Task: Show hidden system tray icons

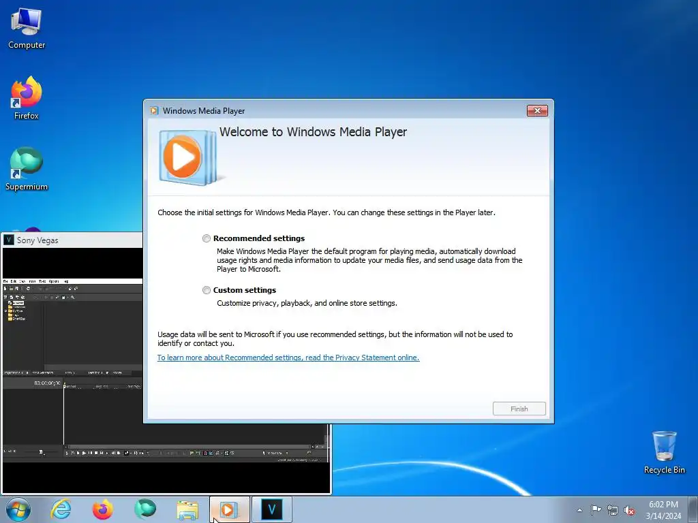Action: point(579,510)
